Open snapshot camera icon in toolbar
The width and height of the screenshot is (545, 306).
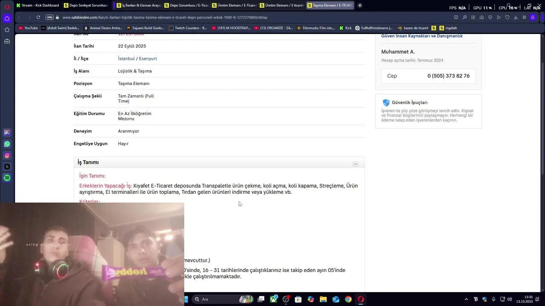point(482,17)
